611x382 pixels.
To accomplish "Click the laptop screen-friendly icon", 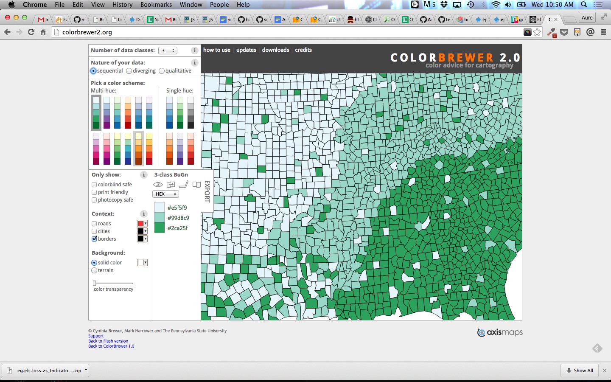I will 184,184.
